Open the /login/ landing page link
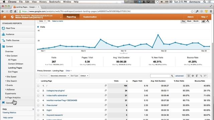The width and height of the screenshot is (214, 120). [x=49, y=110]
